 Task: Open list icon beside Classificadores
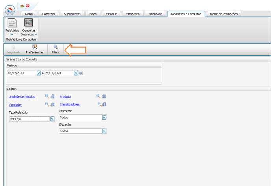[x=104, y=104]
